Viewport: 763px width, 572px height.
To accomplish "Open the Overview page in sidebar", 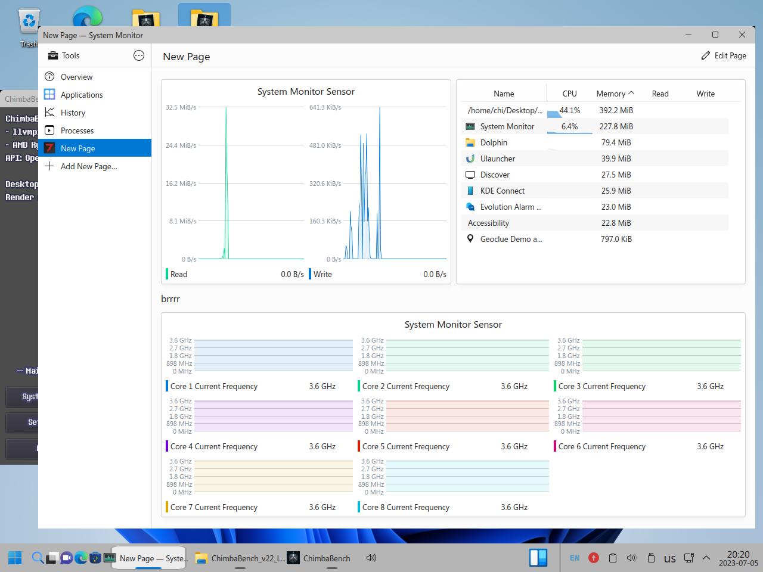I will point(76,77).
